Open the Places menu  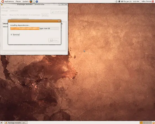pyautogui.click(x=18, y=1)
